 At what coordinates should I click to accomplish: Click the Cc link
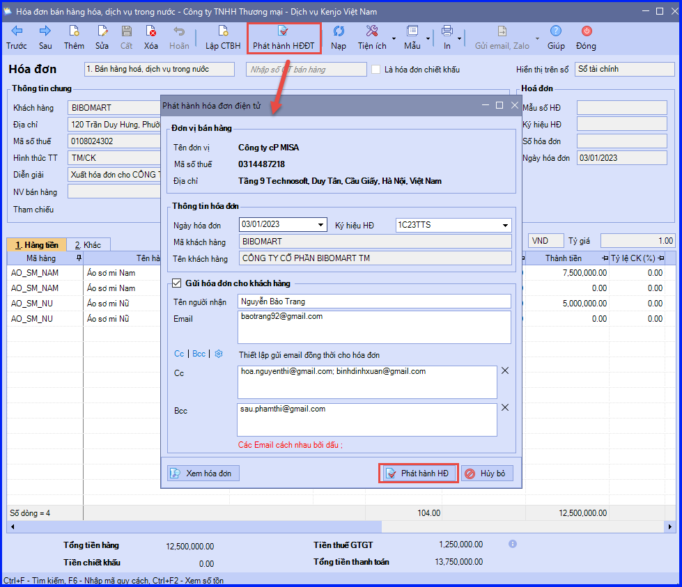tap(179, 354)
